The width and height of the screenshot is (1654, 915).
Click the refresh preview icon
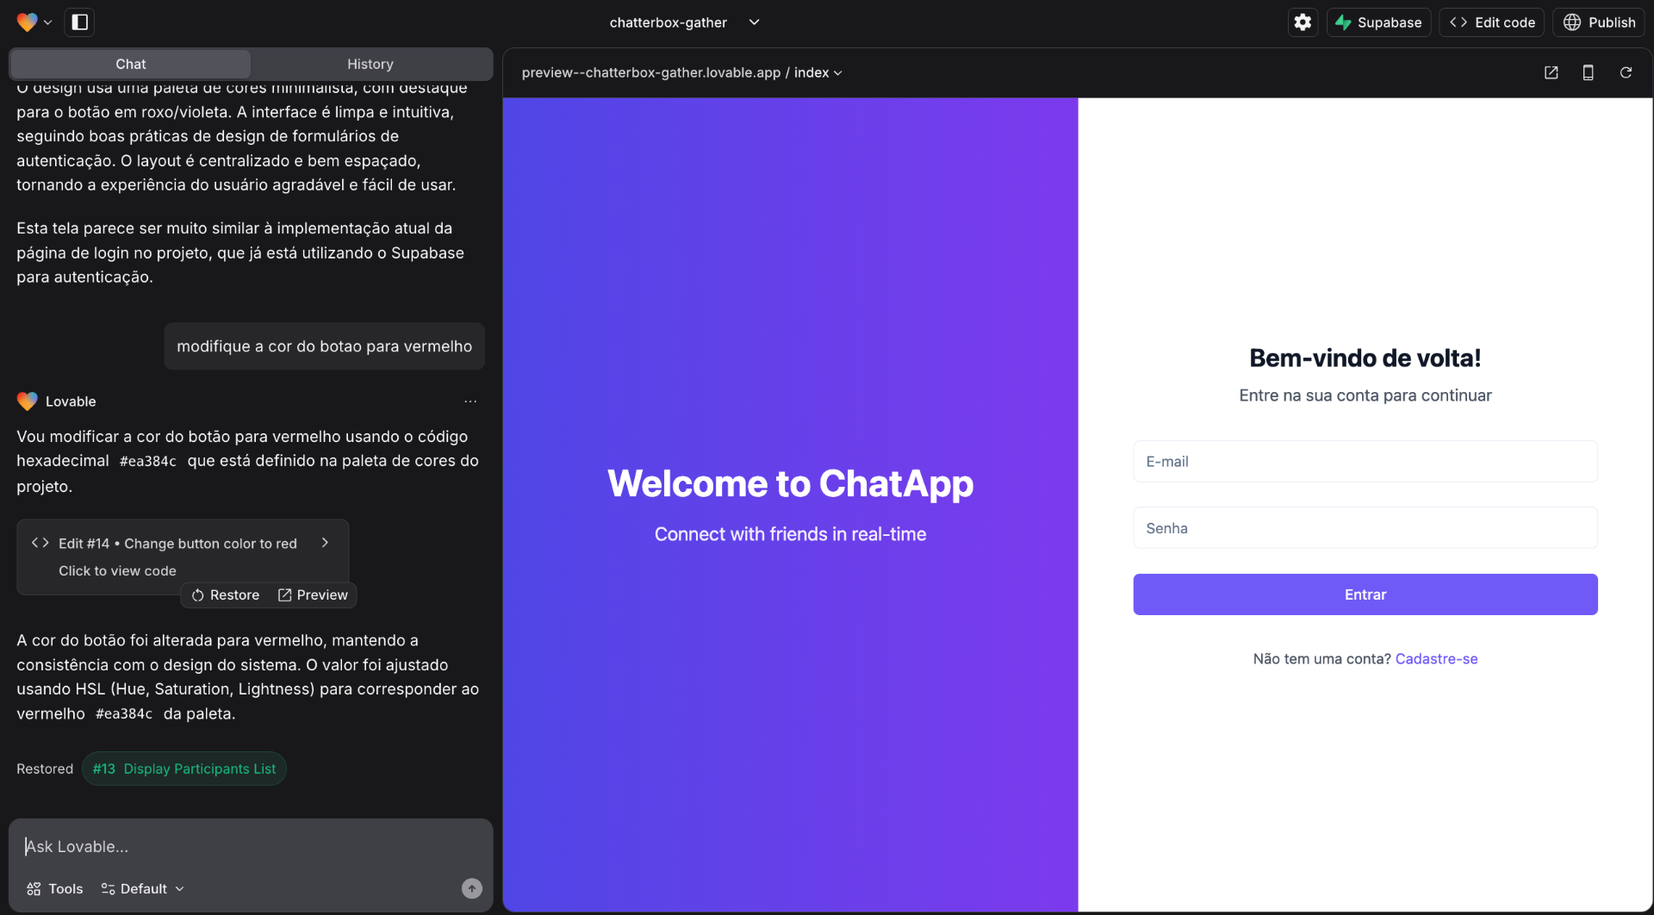pyautogui.click(x=1626, y=73)
